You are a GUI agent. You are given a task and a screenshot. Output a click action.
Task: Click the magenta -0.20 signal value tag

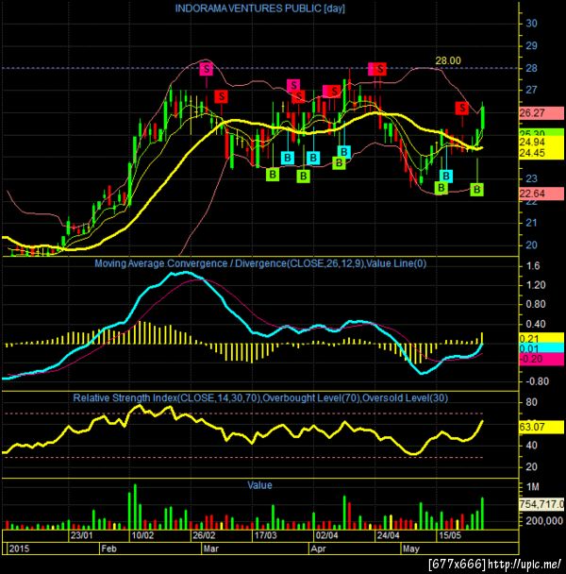pyautogui.click(x=541, y=359)
